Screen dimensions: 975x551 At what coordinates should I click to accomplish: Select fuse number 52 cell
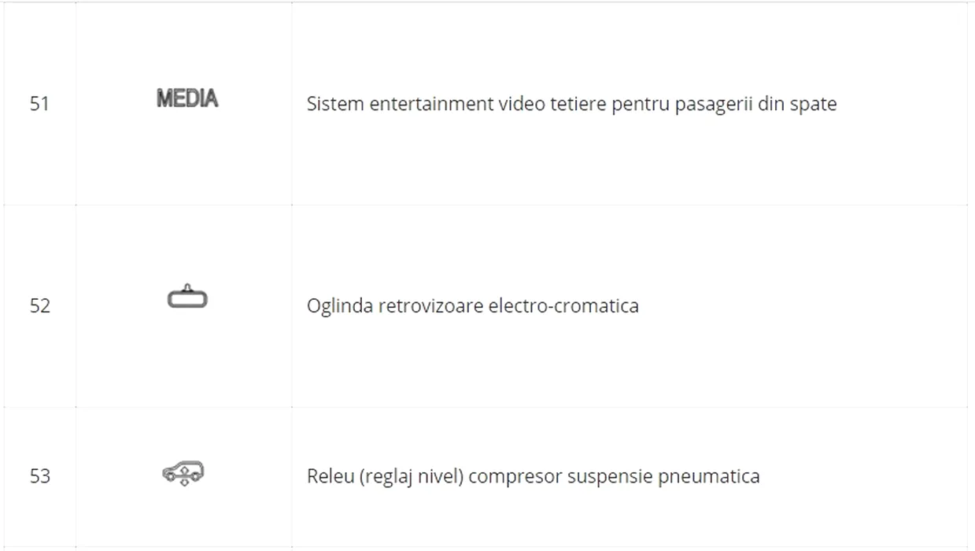coord(39,305)
